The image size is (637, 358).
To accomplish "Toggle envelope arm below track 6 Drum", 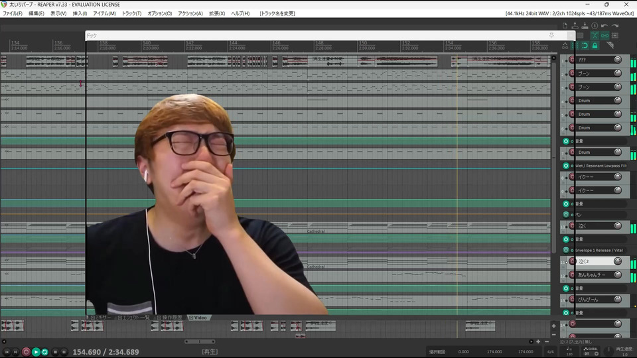I will pos(566,141).
